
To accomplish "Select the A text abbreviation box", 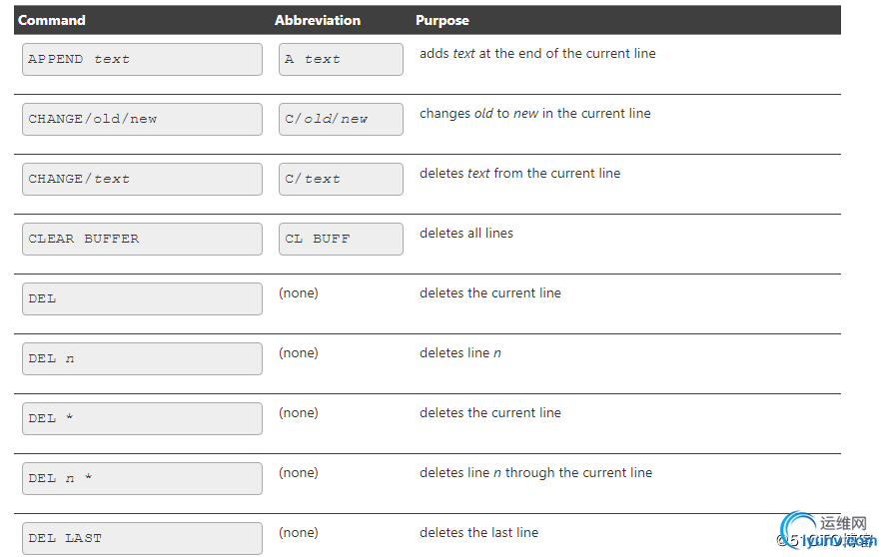I will [x=341, y=59].
